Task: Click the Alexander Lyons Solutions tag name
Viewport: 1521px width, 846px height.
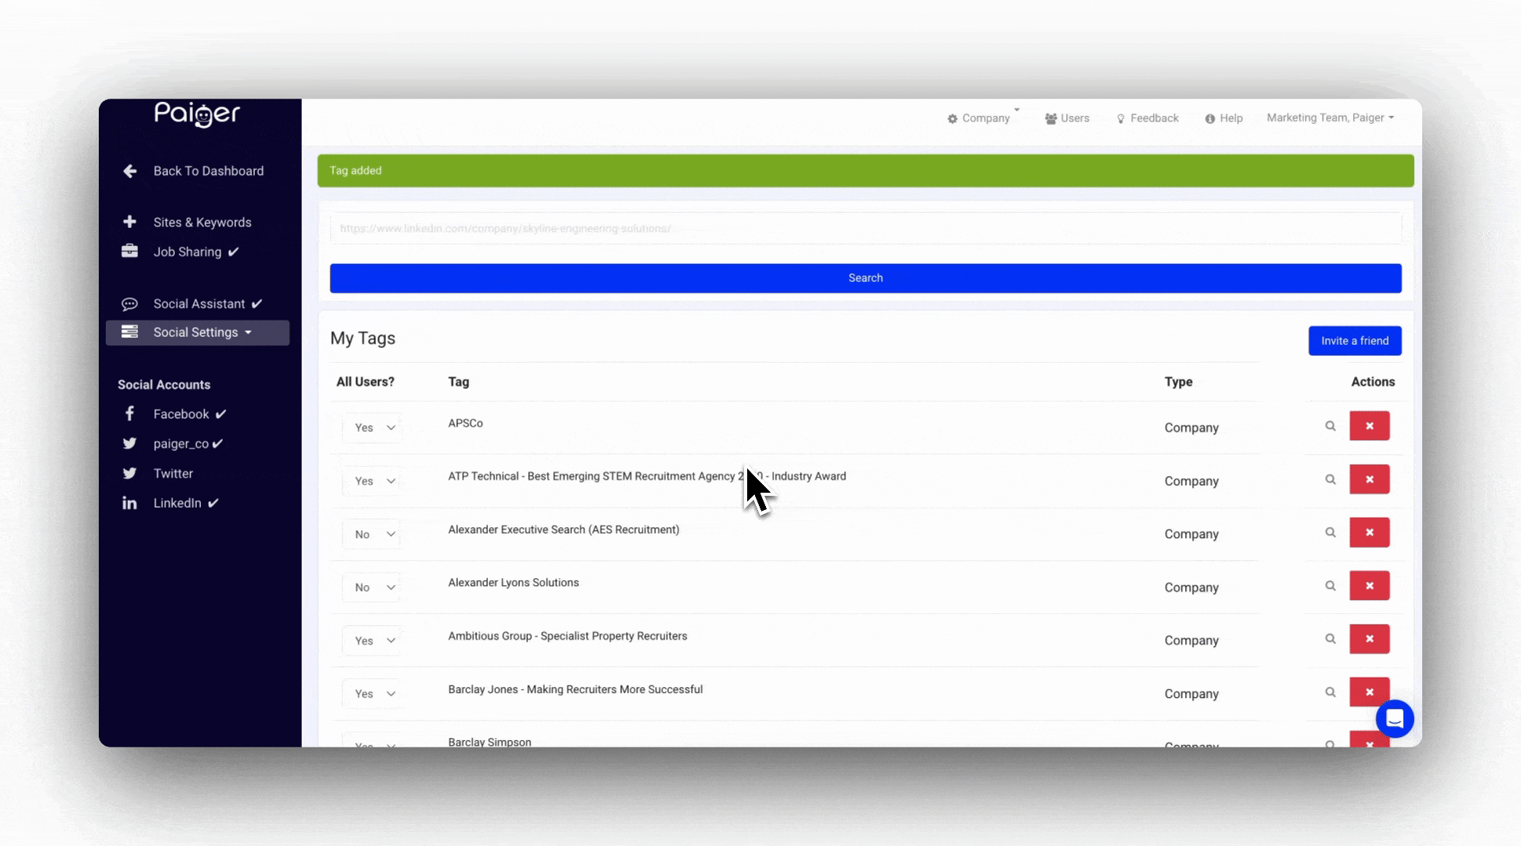Action: (x=514, y=583)
